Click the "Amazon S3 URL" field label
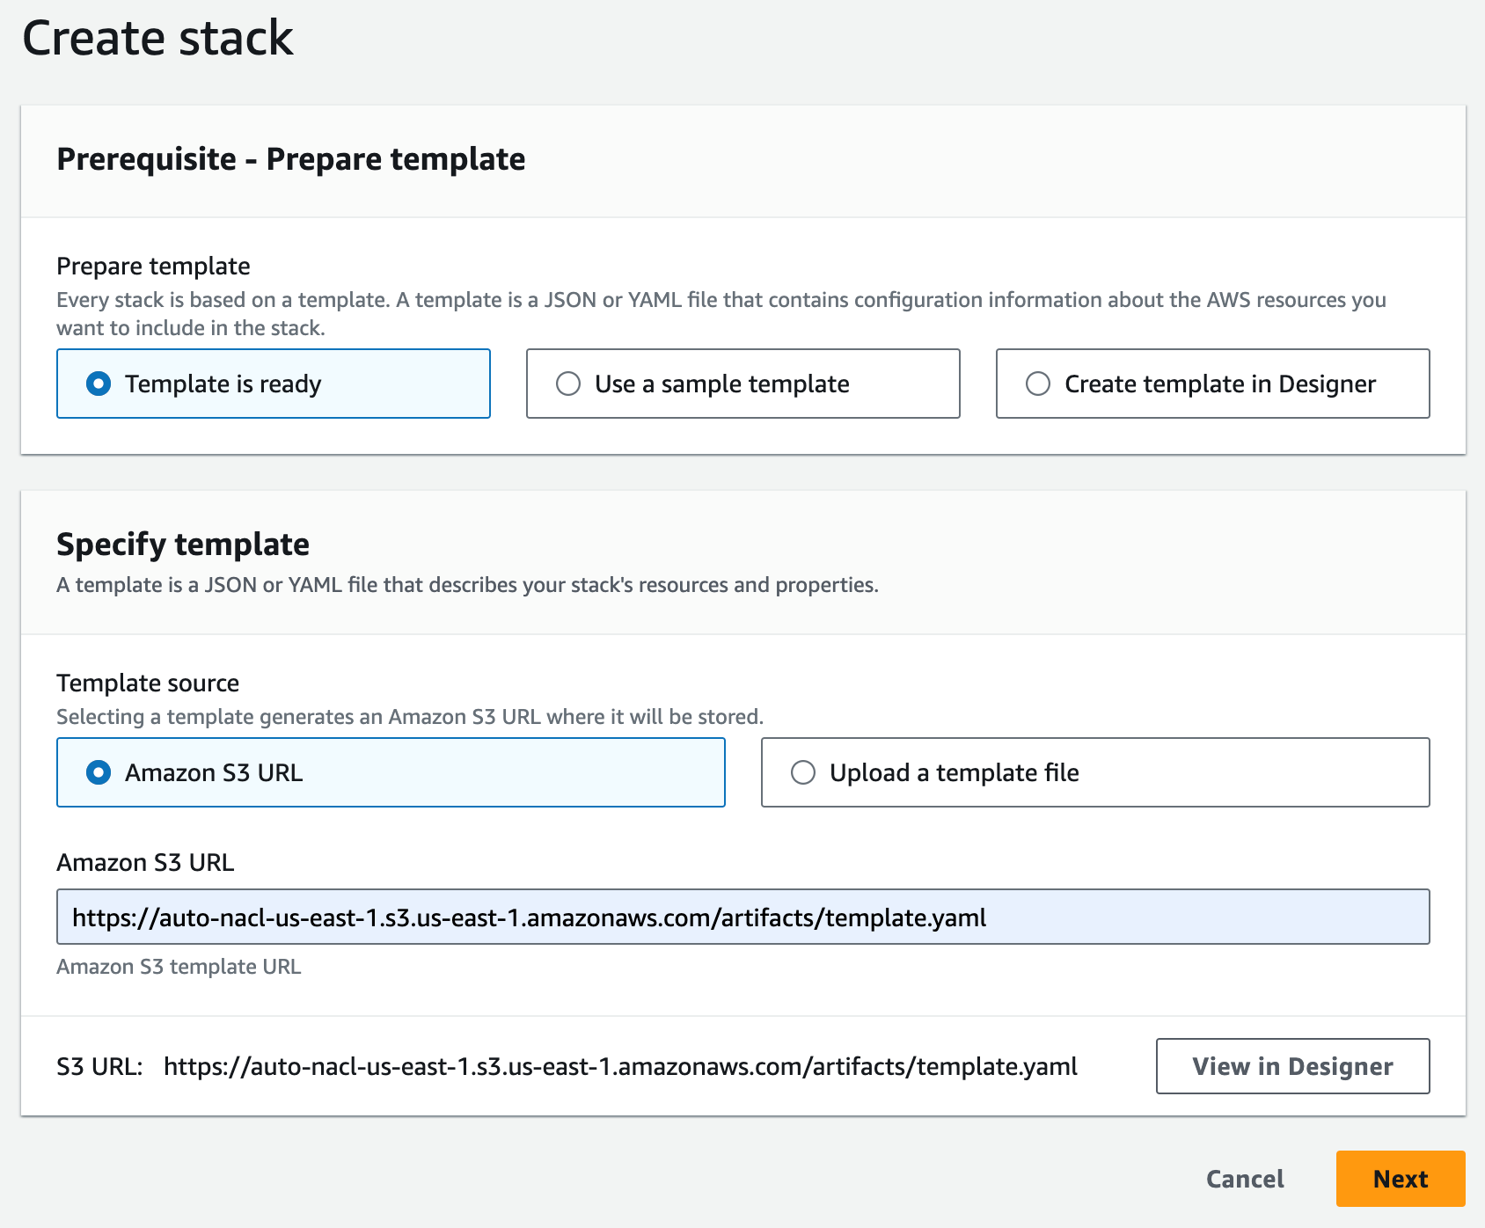This screenshot has width=1485, height=1228. click(145, 862)
